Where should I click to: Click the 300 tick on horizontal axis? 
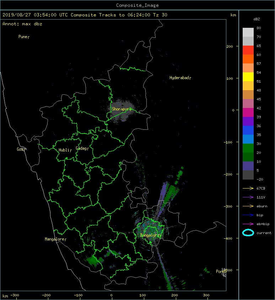click(206, 295)
